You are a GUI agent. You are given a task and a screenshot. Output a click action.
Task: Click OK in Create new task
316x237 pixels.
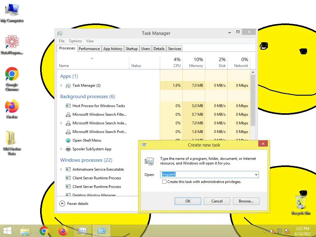pyautogui.click(x=188, y=201)
